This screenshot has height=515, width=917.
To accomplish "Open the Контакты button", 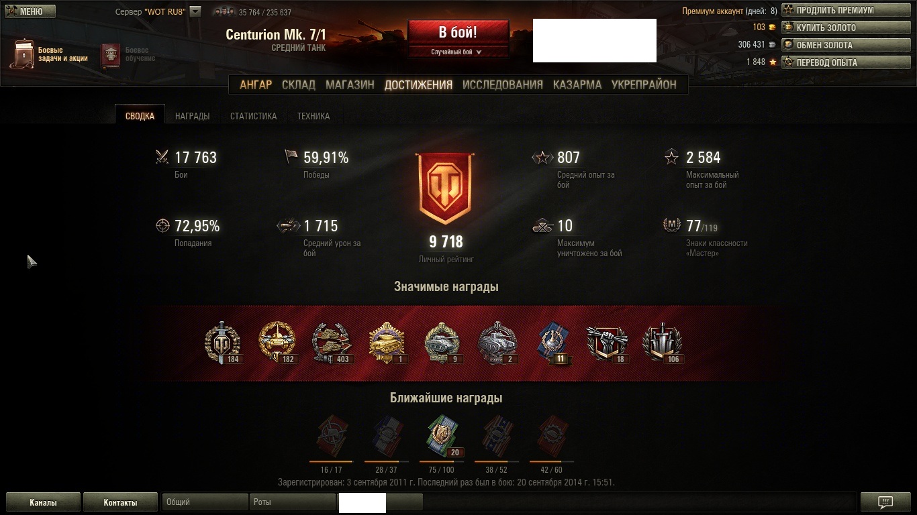I will tap(120, 502).
